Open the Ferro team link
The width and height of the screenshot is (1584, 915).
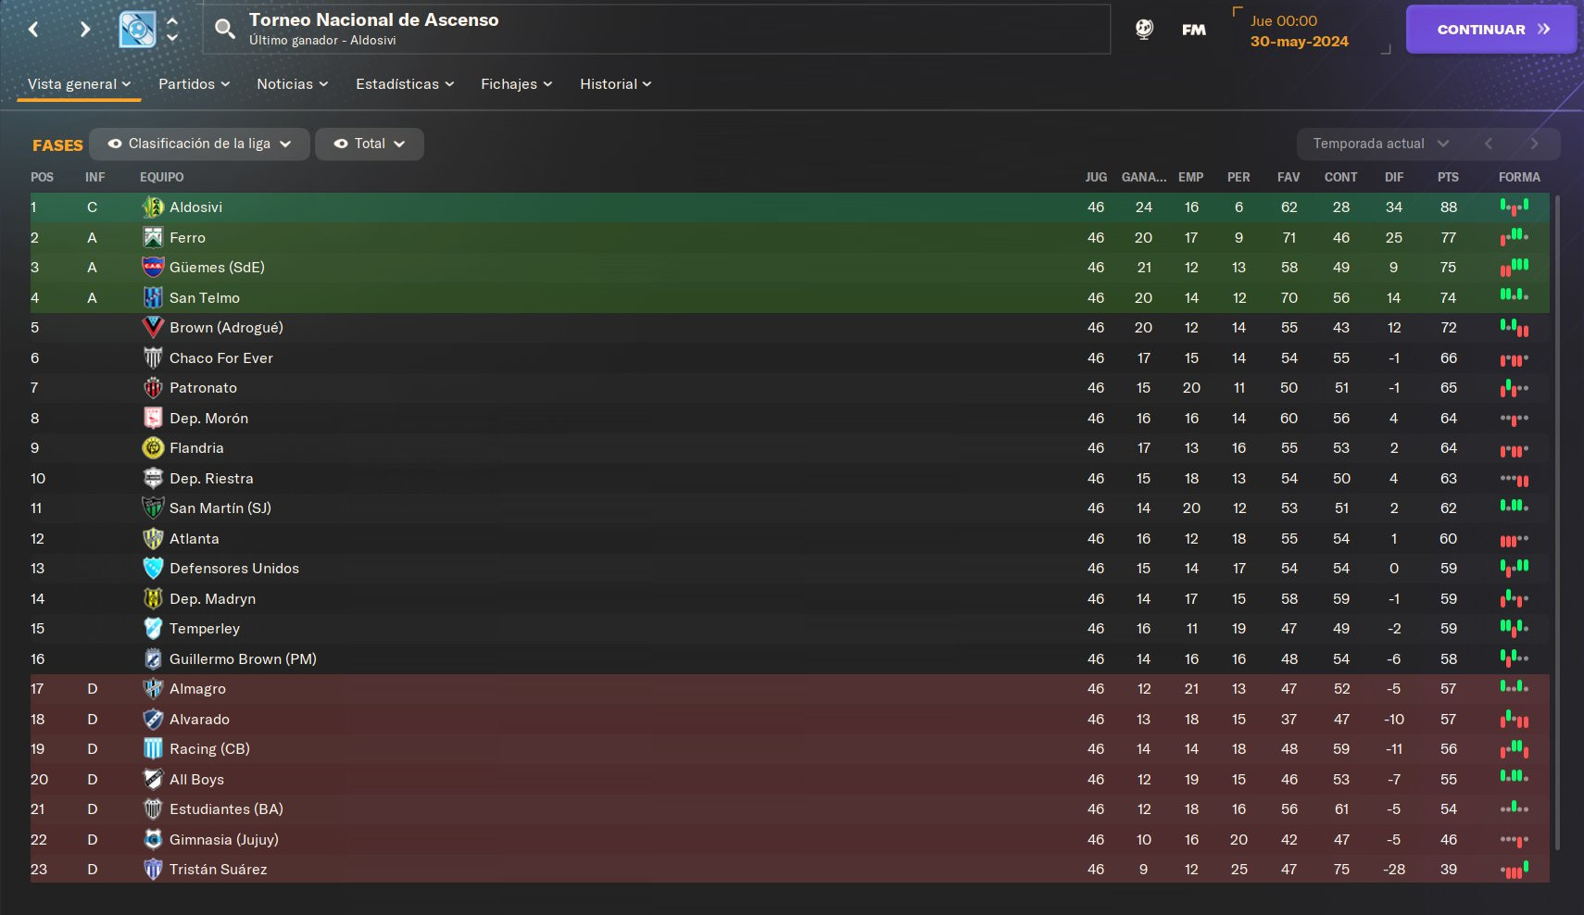point(187,238)
